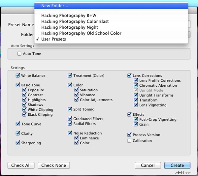Toggle Lens Profile Corrections checkbox
This screenshot has height=176, width=198.
coord(136,80)
